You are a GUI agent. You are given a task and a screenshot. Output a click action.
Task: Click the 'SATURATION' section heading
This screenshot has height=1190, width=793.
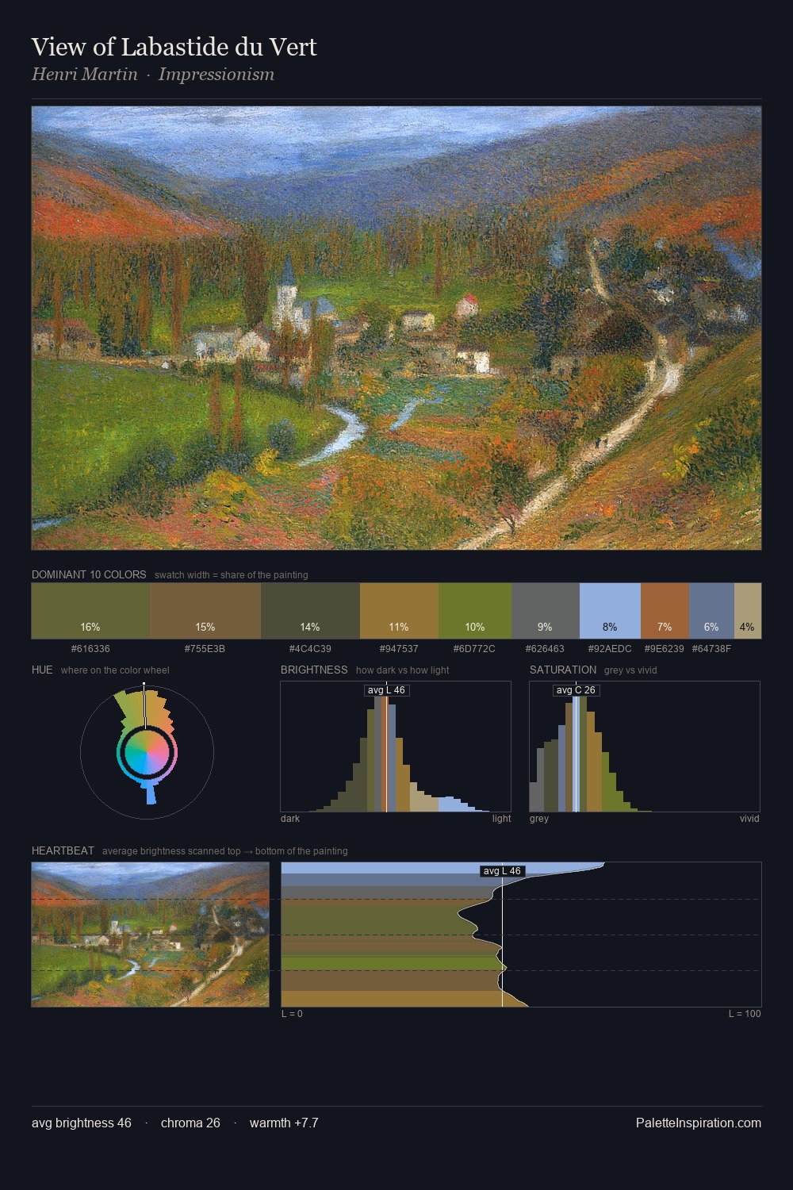click(x=563, y=670)
